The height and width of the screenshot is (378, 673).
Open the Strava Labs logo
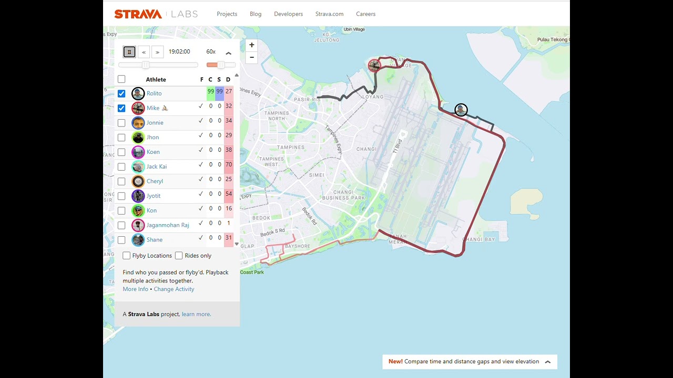click(x=156, y=14)
